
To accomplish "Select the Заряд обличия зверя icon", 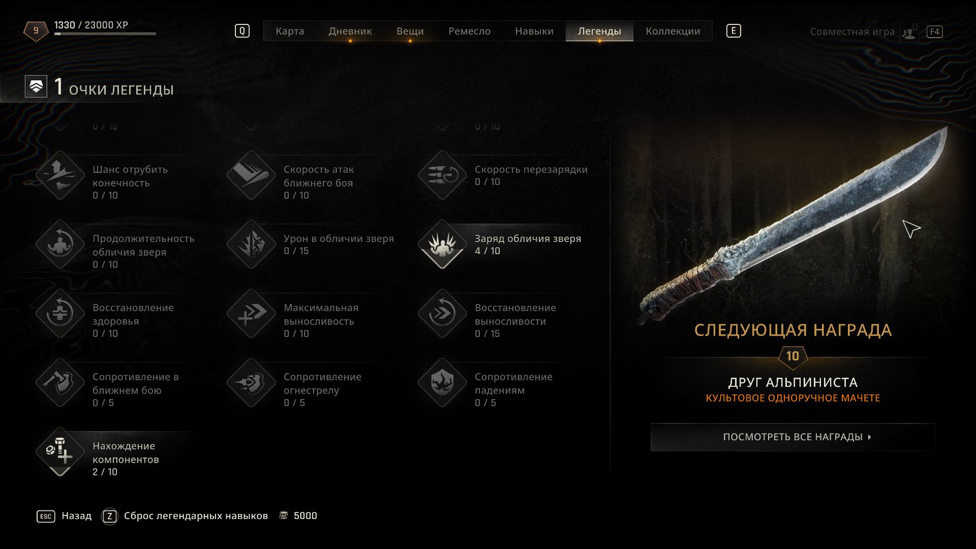I will pos(442,245).
